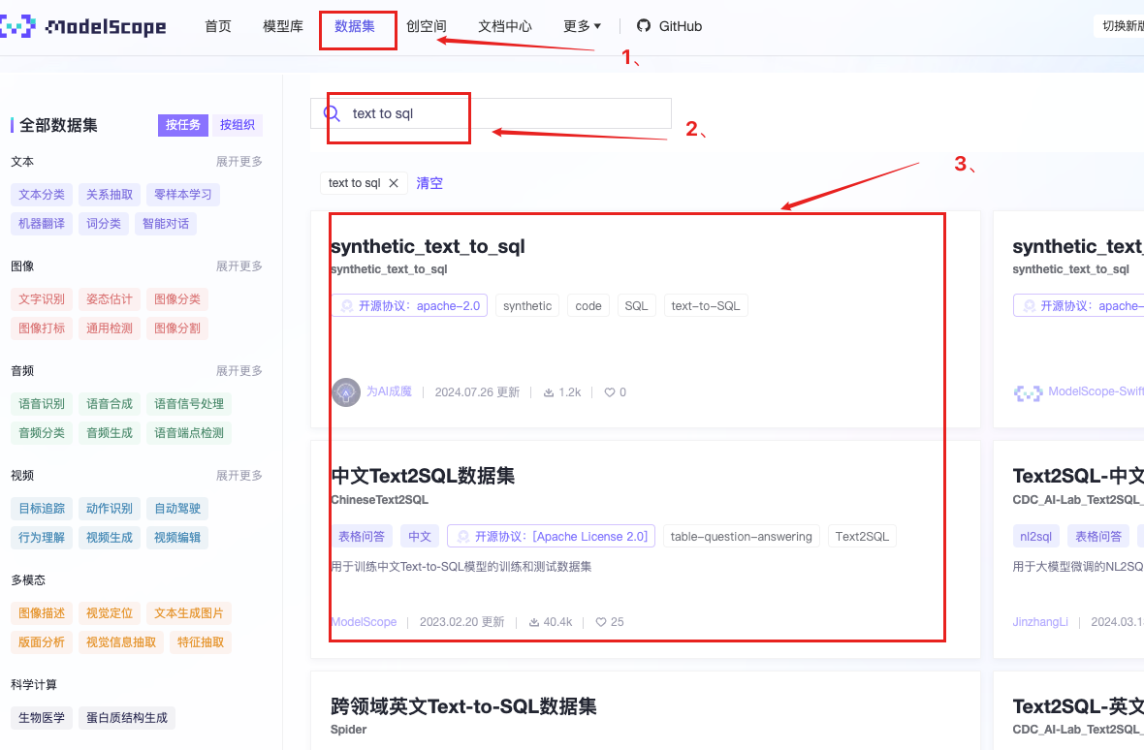Click like heart on synthetic_text_to_sql card
1144x750 pixels.
(610, 392)
